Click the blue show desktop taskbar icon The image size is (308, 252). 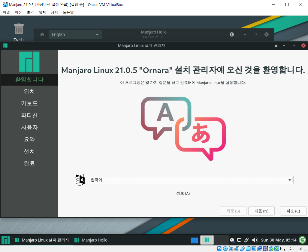pyautogui.click(x=195, y=240)
